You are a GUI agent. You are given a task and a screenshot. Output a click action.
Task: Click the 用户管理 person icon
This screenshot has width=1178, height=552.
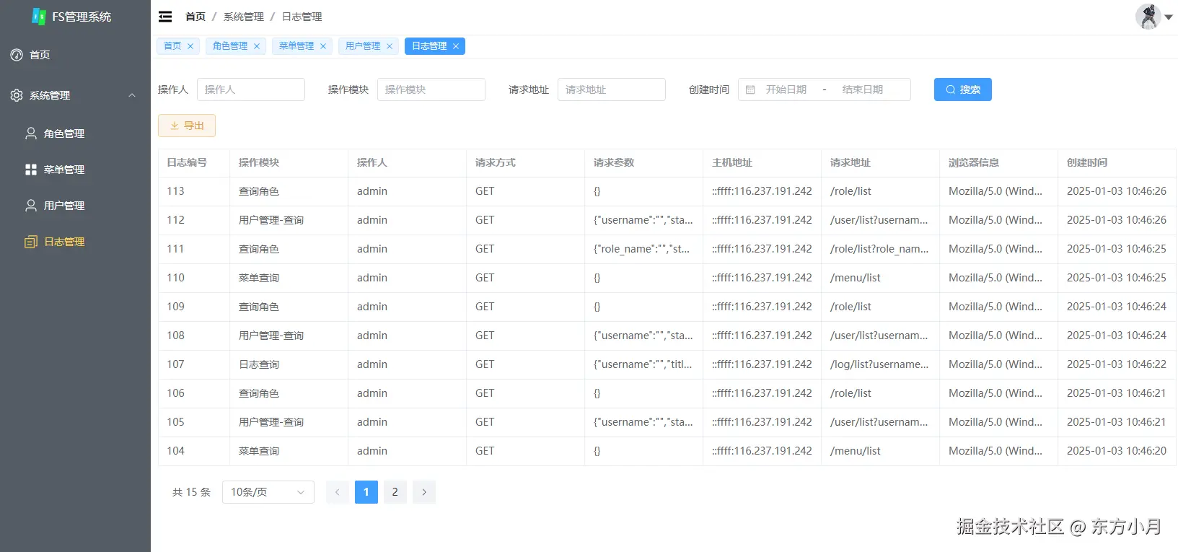point(31,206)
